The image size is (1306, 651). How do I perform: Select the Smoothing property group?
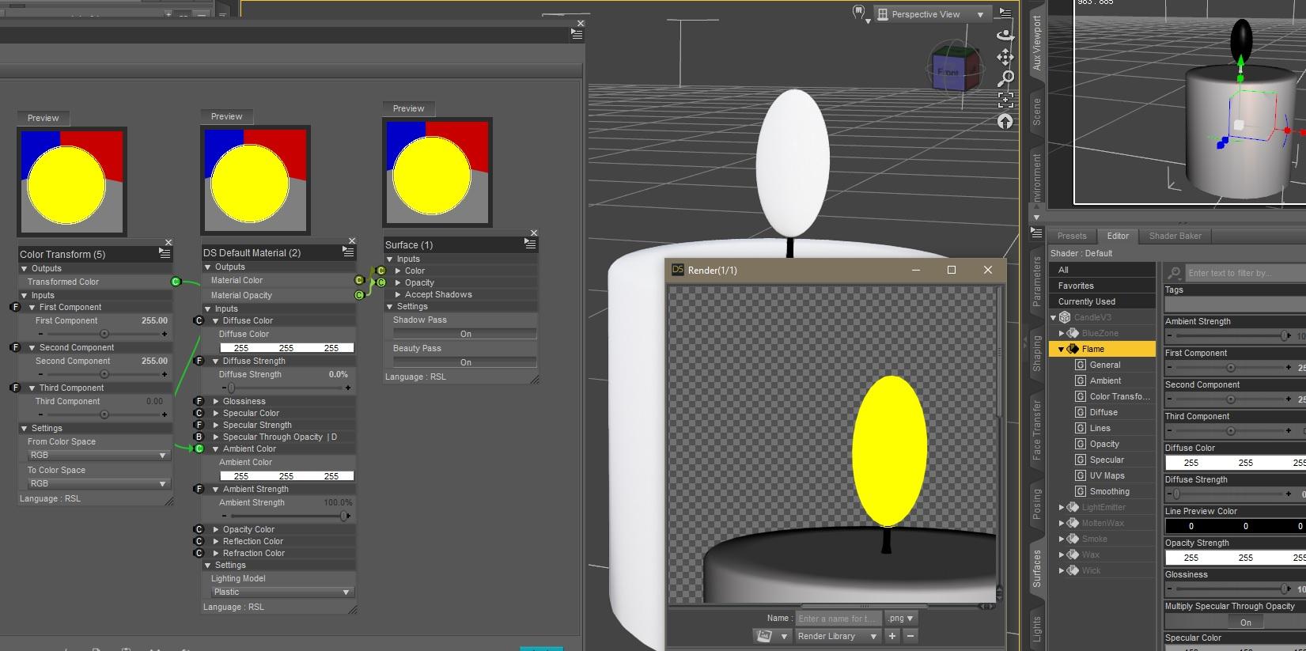pos(1109,491)
